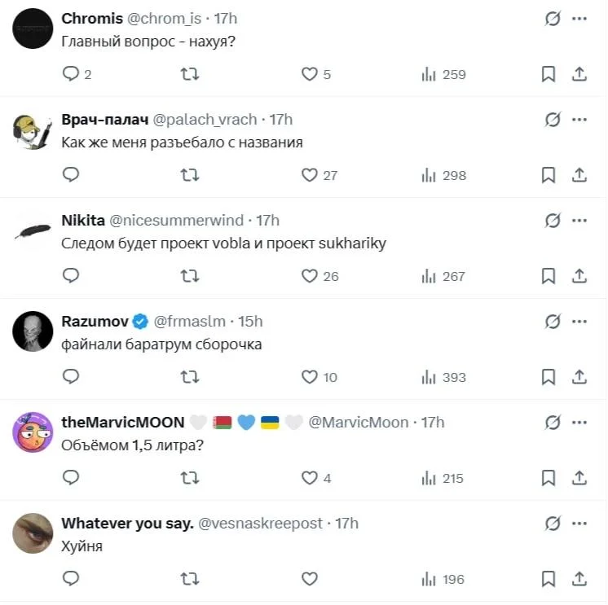Open more options menu on Chromis tweet
This screenshot has width=608, height=605.
(x=579, y=18)
